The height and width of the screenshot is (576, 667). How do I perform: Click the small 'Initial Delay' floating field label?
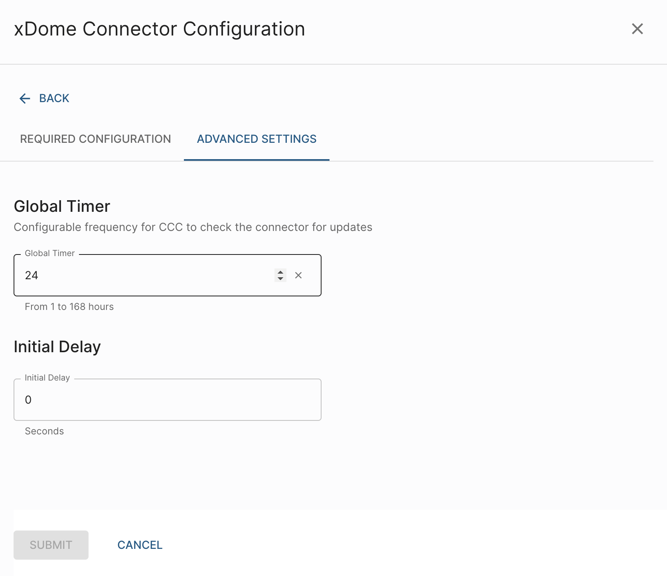(x=47, y=378)
